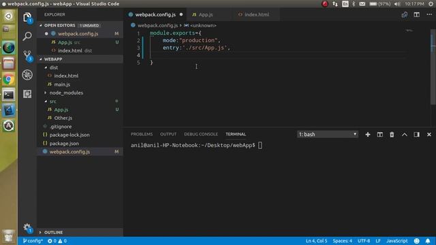Open the 1: bash terminal selector dropdown
This screenshot has width=436, height=245.
tap(327, 135)
